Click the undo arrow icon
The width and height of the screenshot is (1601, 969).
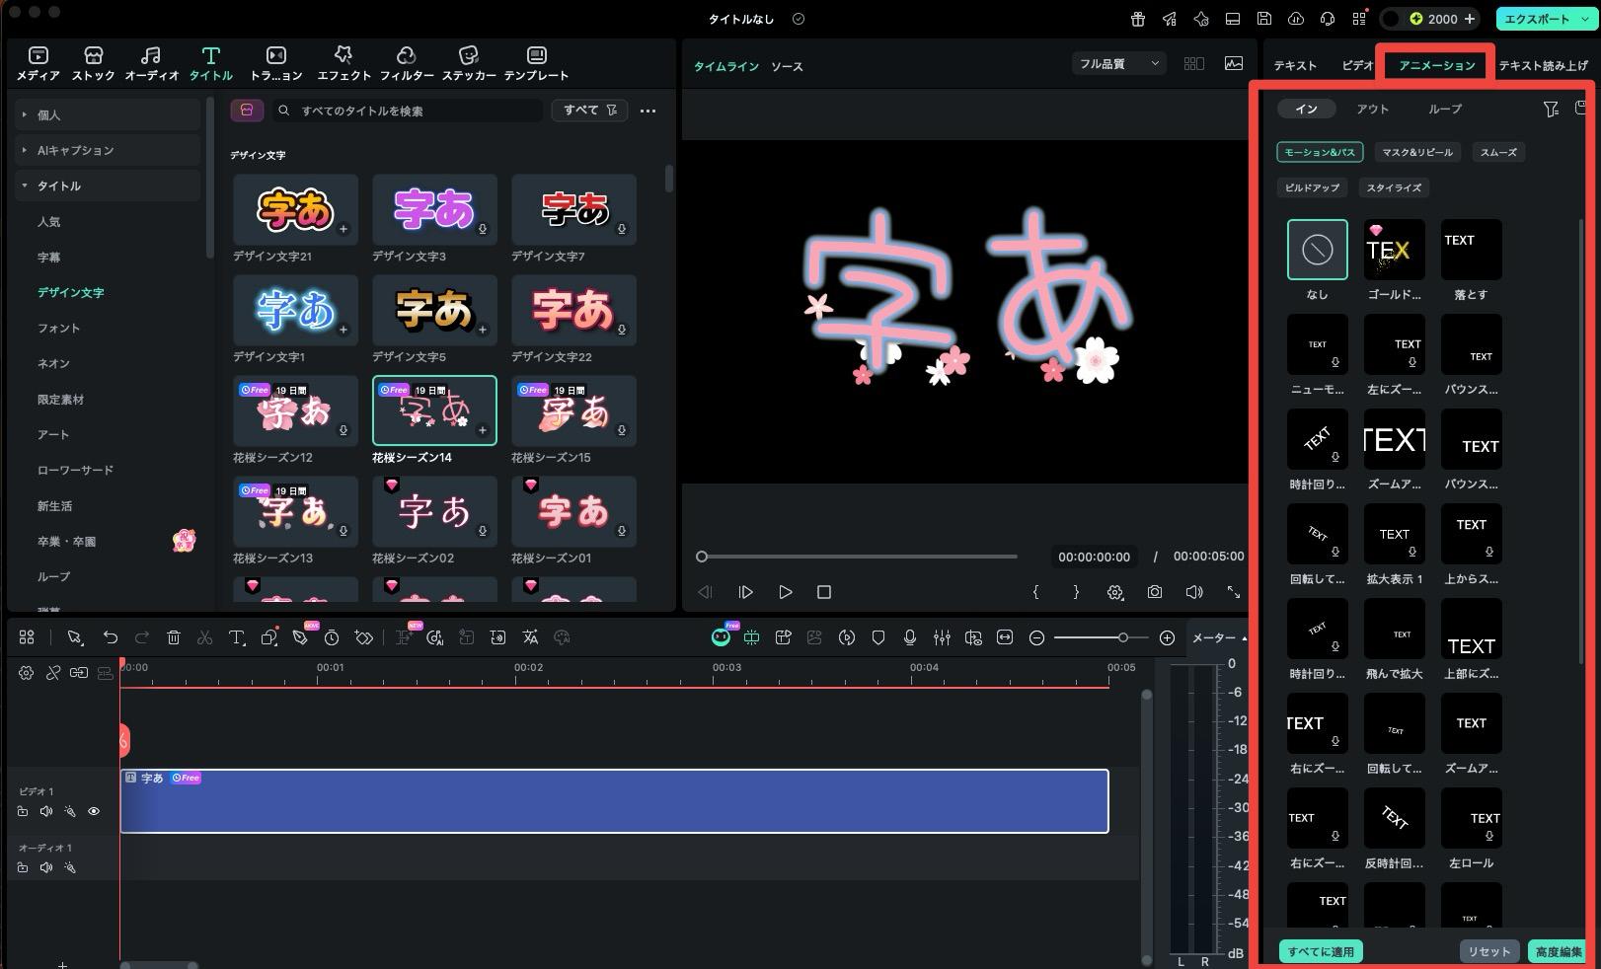111,637
